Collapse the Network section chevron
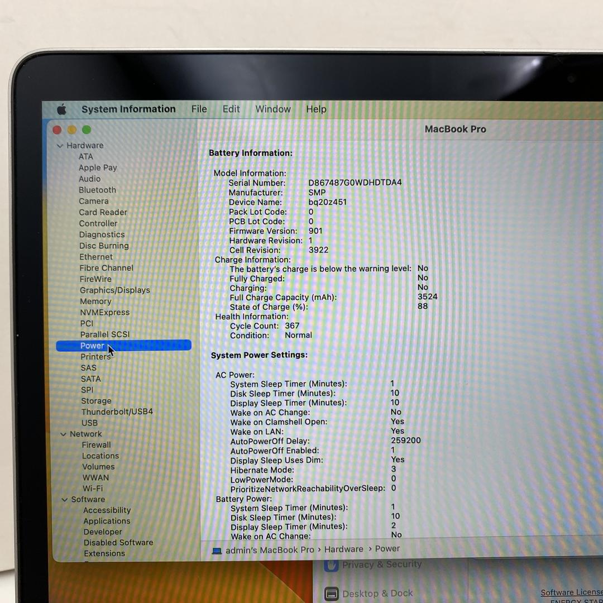 tap(63, 434)
